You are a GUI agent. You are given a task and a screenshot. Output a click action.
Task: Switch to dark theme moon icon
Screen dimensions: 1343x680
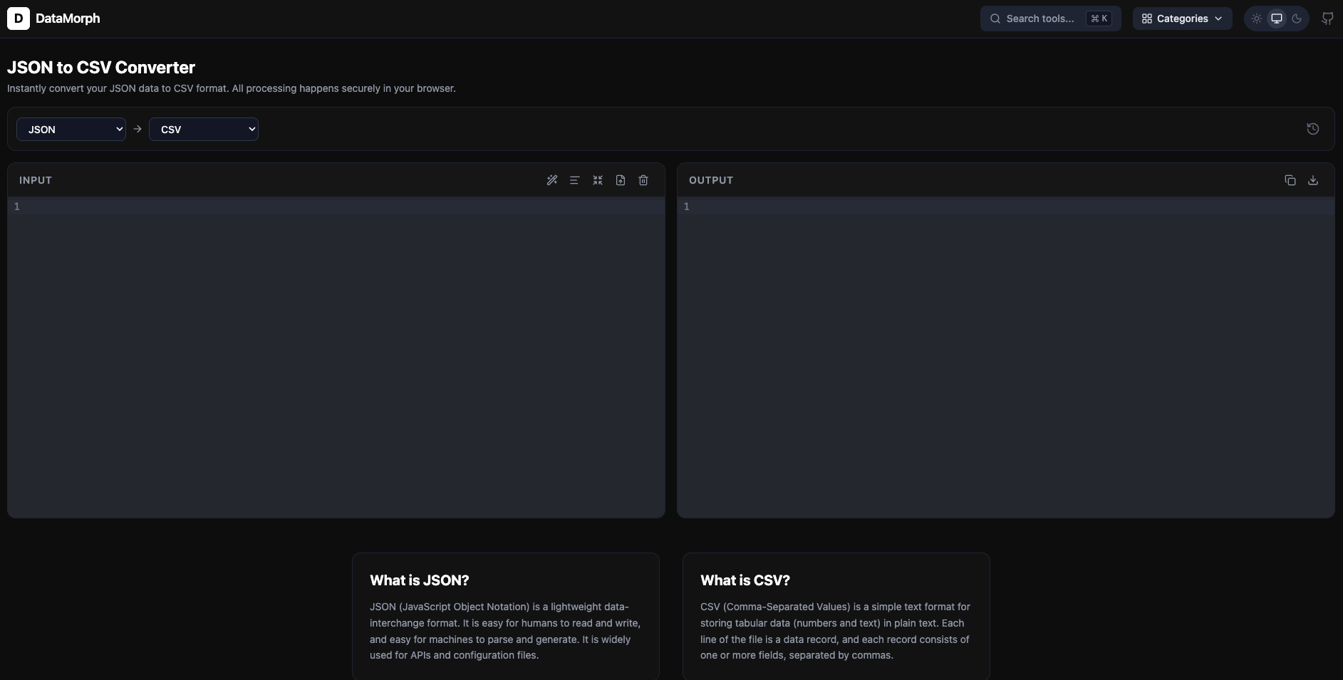tap(1297, 19)
